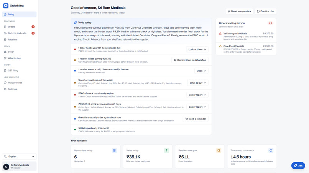Click the 'Good afternoon, Sri Ram Medicals' heading

98,8
